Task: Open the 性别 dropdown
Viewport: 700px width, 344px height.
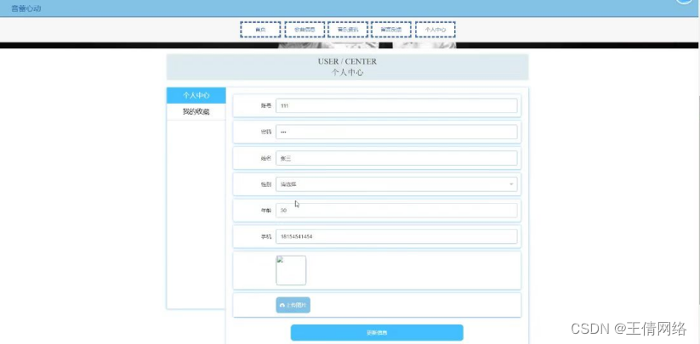Action: (396, 184)
